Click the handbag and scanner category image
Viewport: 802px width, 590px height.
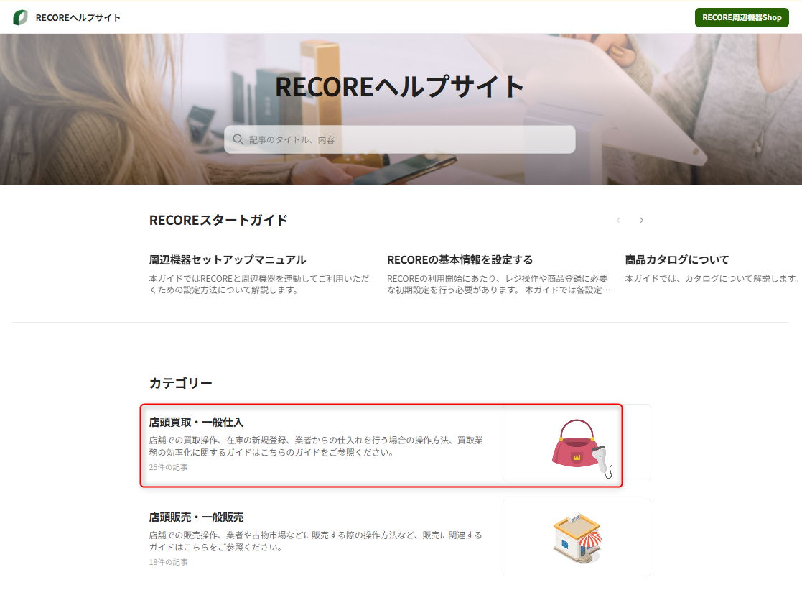point(577,443)
